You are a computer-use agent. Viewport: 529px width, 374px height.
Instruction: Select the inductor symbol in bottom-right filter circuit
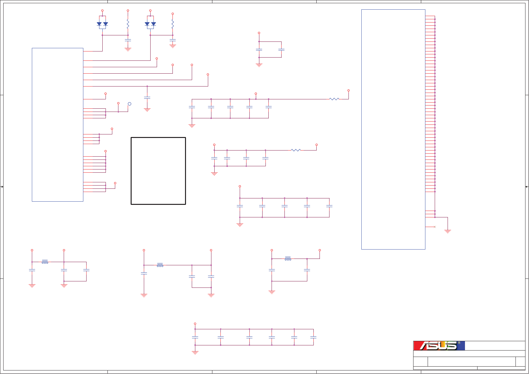288,259
